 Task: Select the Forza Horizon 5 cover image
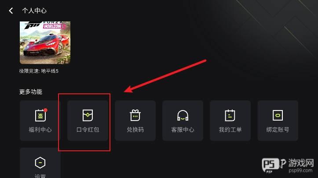[45, 43]
